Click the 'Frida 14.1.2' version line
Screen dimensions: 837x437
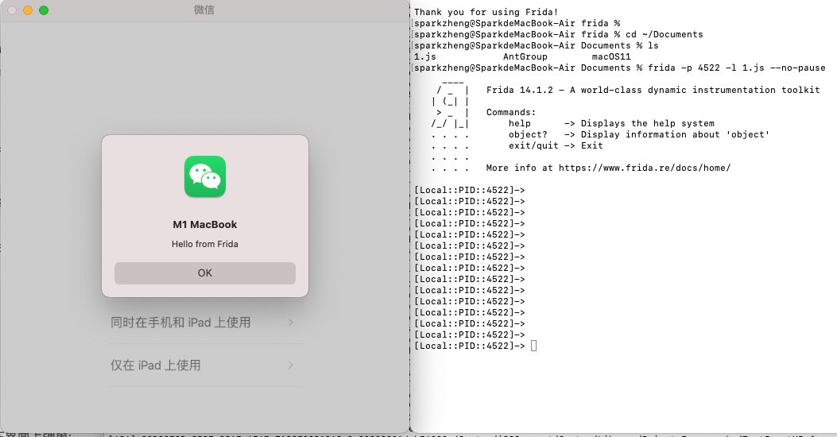653,90
